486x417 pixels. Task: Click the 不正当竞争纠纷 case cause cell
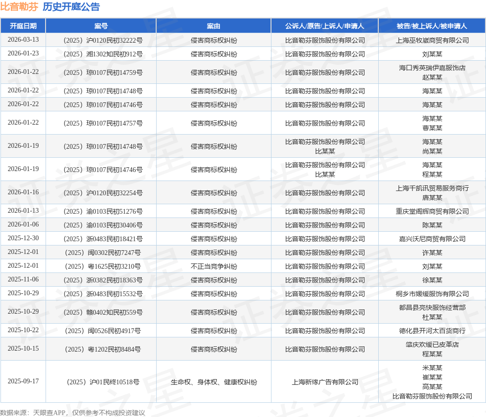pyautogui.click(x=214, y=266)
